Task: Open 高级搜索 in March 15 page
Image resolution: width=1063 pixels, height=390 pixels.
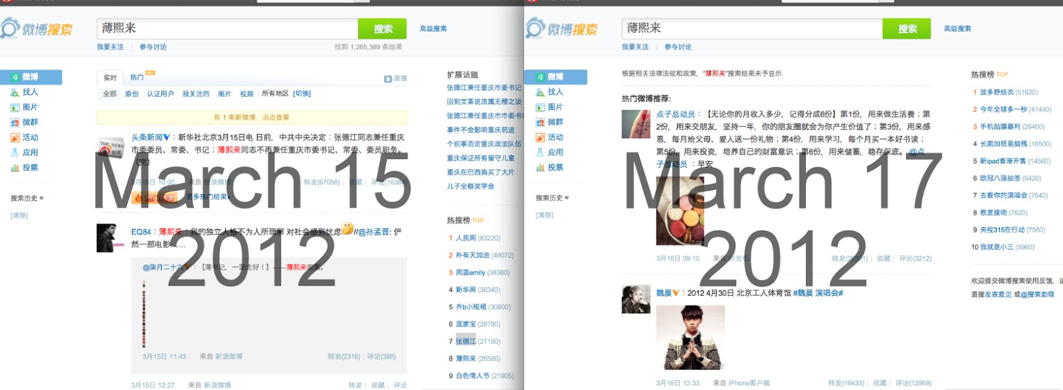Action: [433, 29]
